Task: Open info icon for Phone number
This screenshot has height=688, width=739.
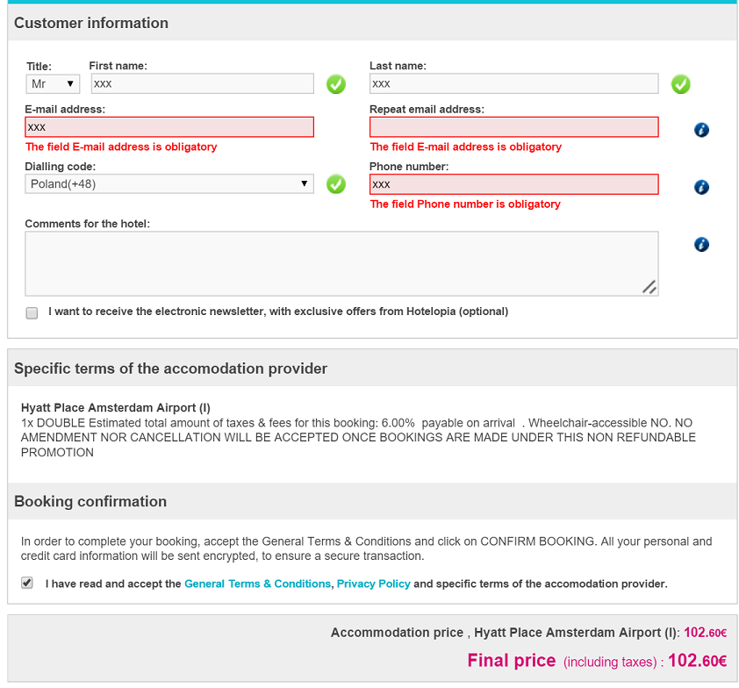Action: 701,187
